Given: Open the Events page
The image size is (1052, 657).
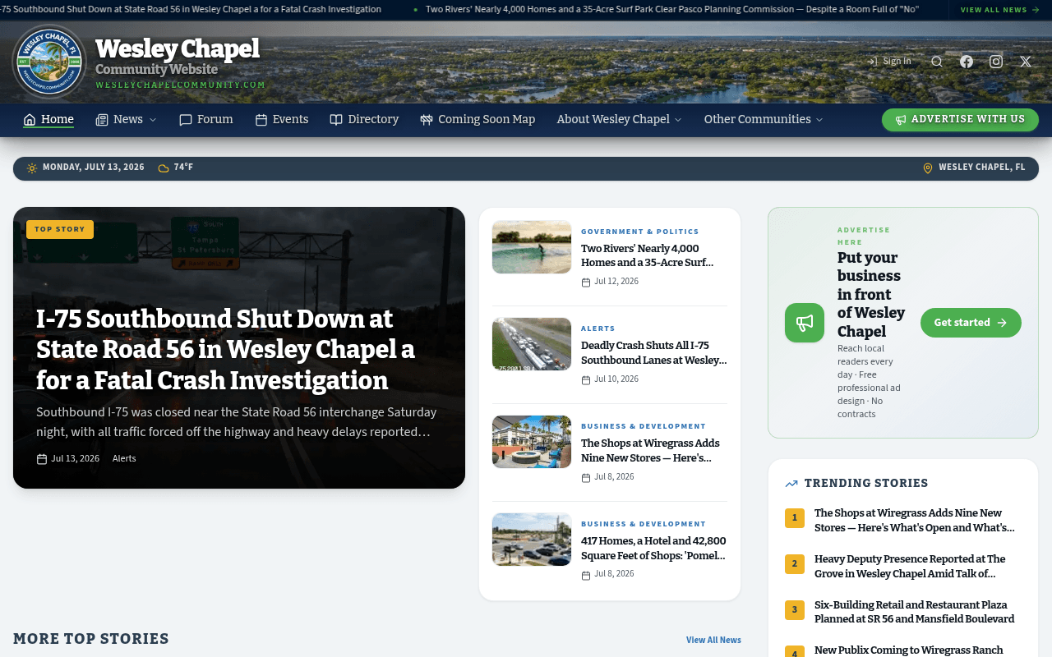Looking at the screenshot, I should tap(282, 119).
